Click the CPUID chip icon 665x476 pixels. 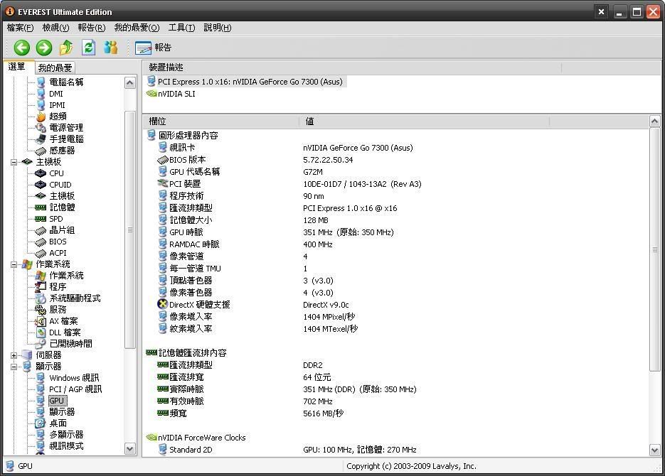tap(41, 185)
